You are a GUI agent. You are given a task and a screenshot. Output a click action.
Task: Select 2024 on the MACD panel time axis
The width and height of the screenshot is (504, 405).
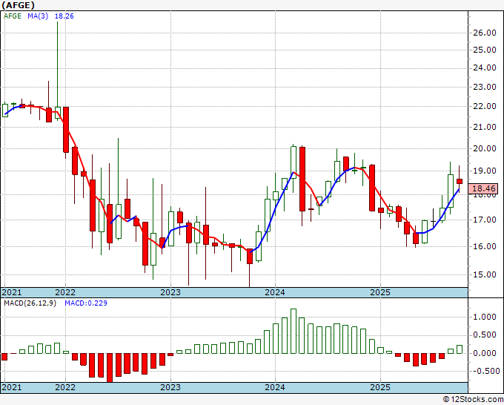[275, 387]
